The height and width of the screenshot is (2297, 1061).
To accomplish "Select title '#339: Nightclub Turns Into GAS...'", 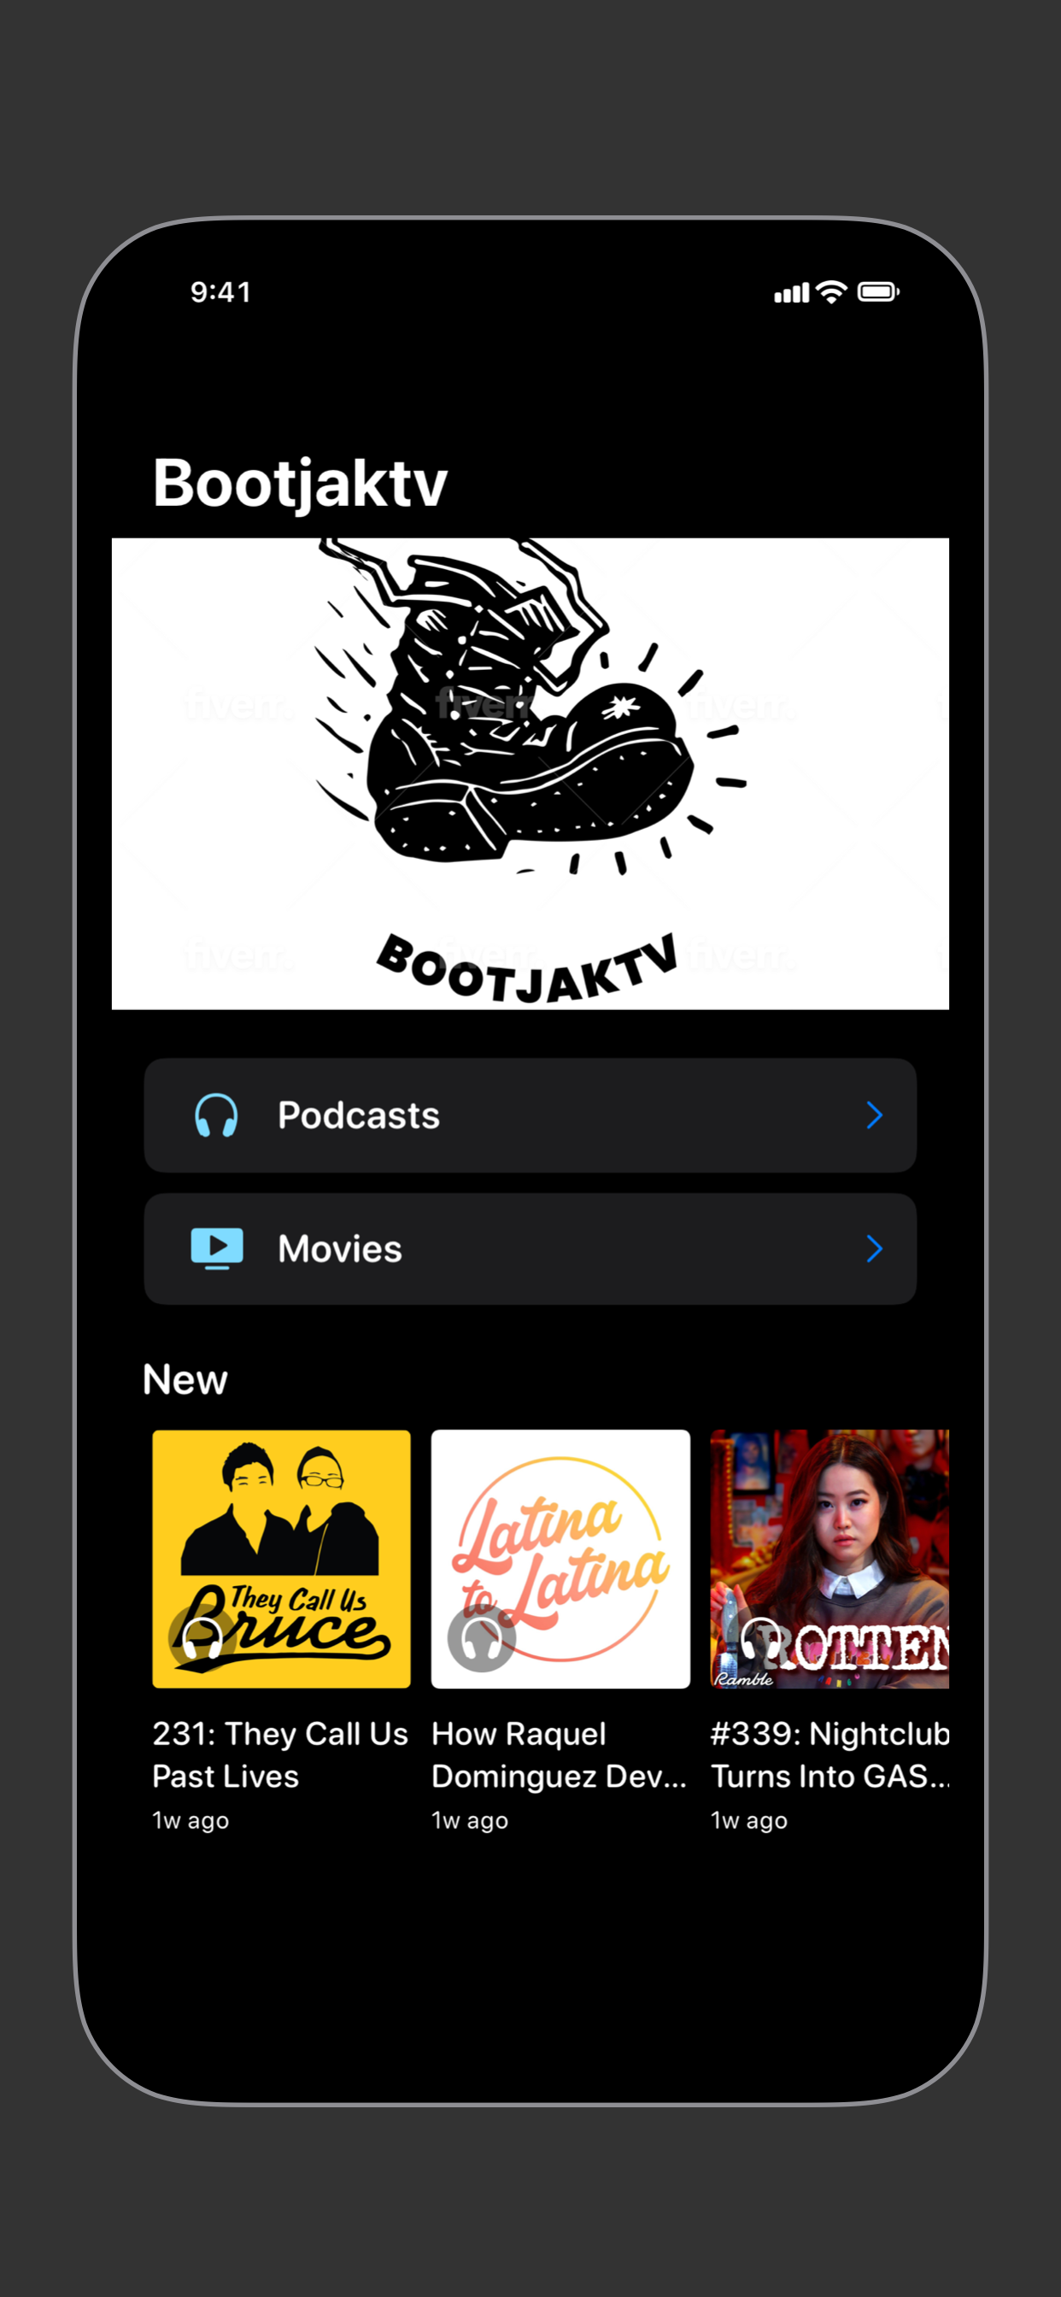I will [x=830, y=1755].
